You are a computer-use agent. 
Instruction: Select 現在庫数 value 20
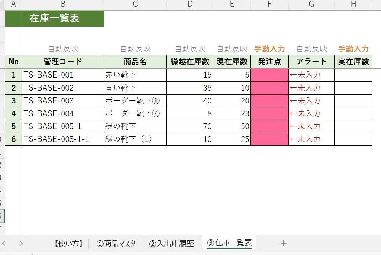232,101
